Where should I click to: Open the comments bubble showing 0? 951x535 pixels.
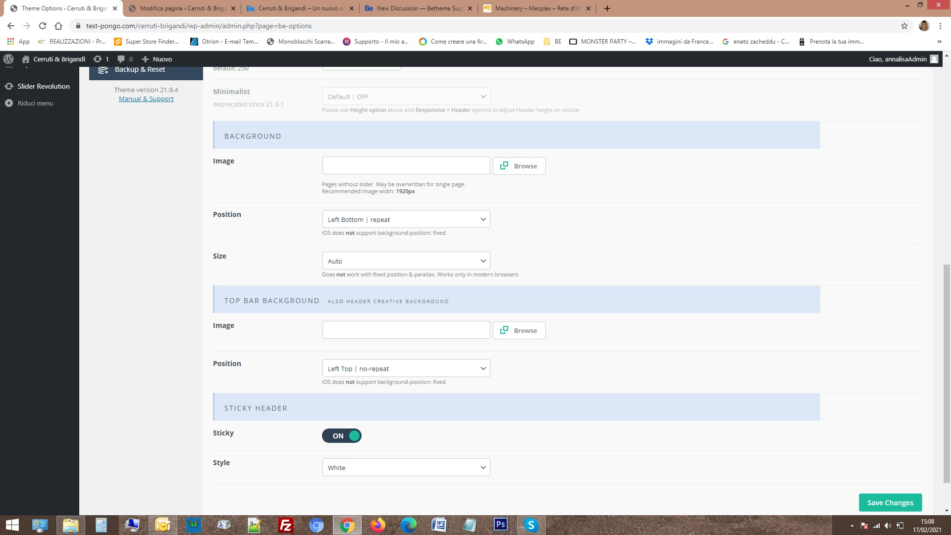pyautogui.click(x=125, y=59)
